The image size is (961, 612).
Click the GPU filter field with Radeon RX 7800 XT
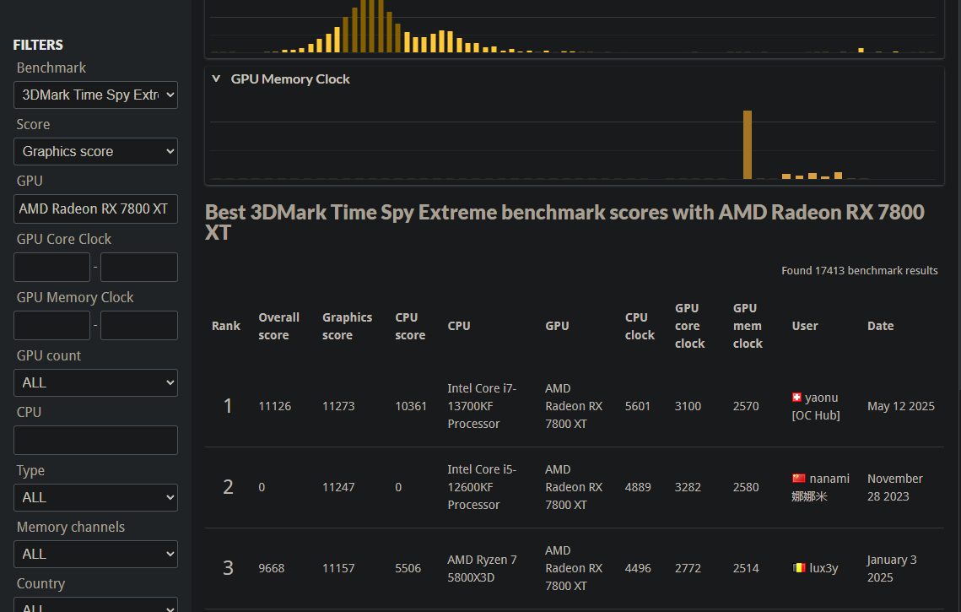point(95,209)
